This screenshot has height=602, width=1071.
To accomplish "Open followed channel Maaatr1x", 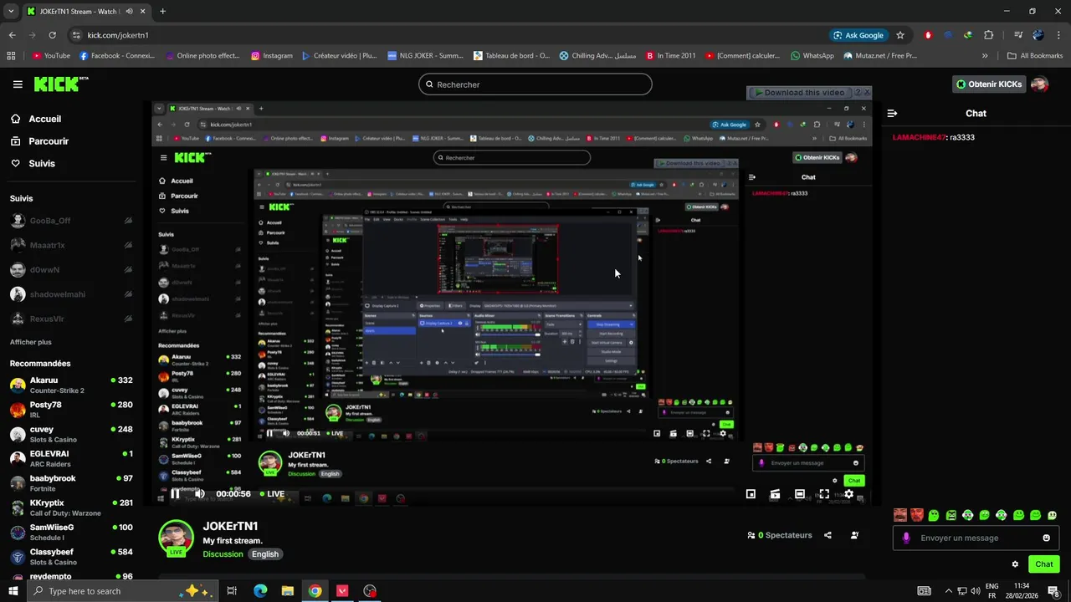I will coord(71,245).
